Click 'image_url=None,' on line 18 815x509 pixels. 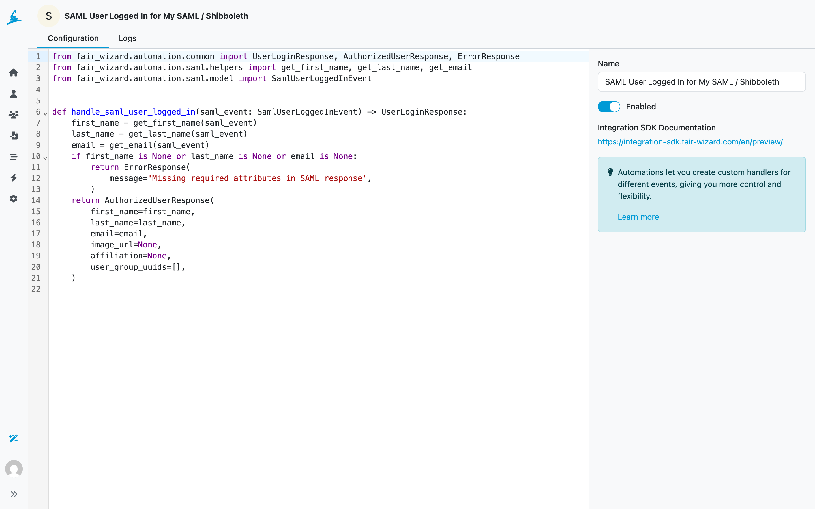126,245
